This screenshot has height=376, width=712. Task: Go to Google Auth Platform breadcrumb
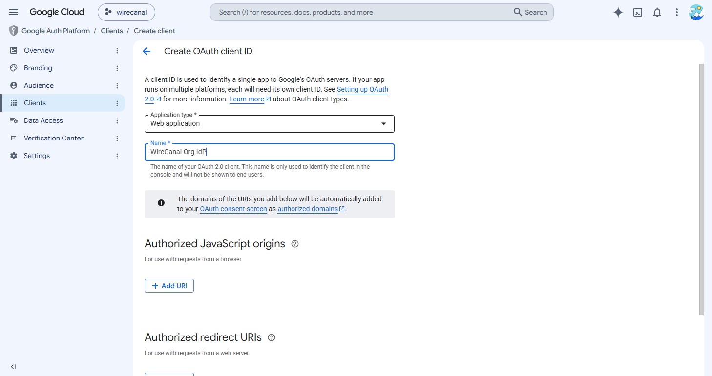click(56, 31)
